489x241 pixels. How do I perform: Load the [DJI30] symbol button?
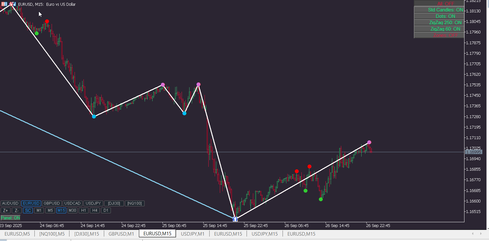[114, 203]
